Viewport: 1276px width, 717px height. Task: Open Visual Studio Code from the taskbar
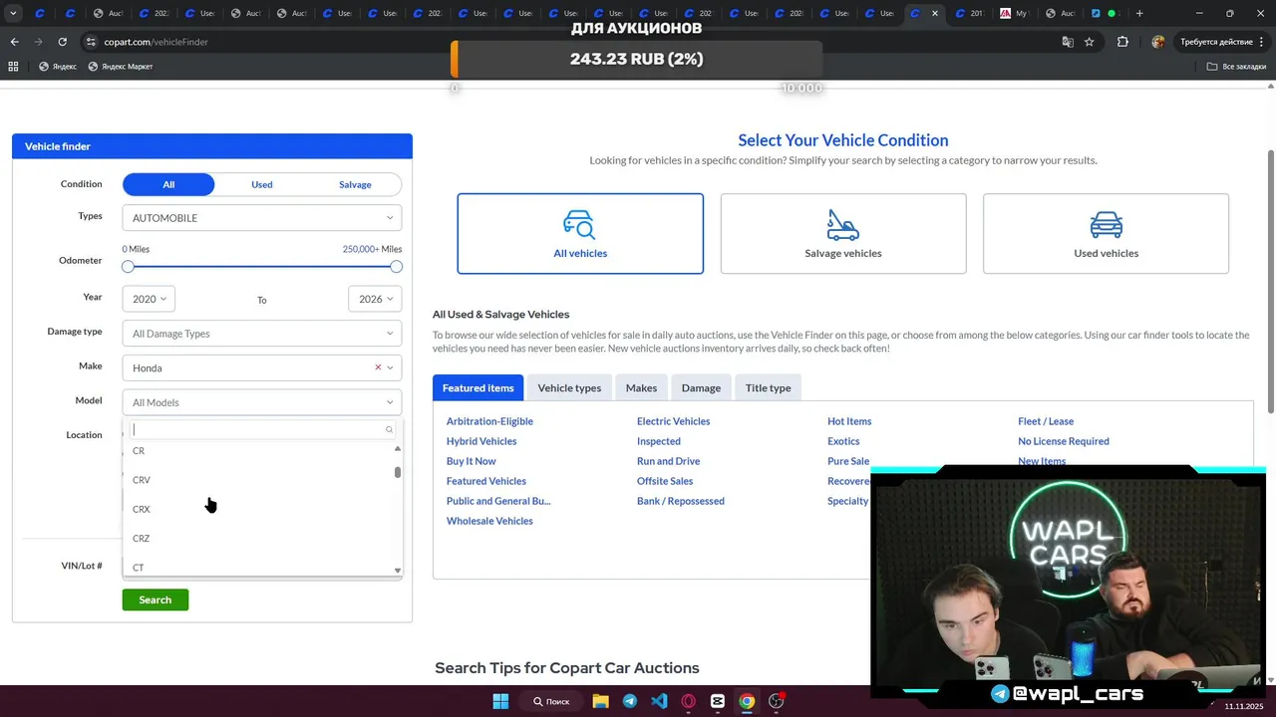(659, 701)
